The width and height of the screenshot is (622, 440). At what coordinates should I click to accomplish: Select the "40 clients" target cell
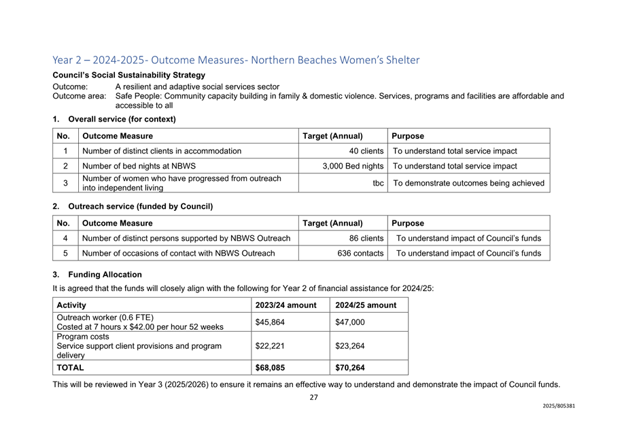pyautogui.click(x=366, y=151)
